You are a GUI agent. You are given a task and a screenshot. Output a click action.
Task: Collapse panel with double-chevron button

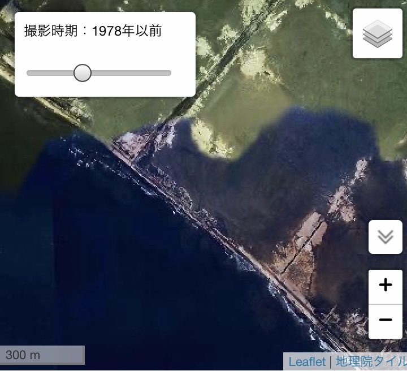coord(386,237)
